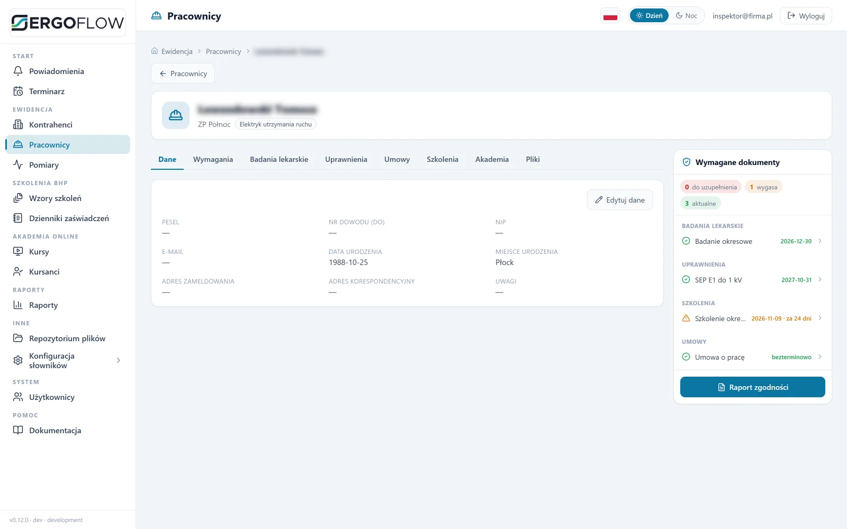Click the Pomiary pulse icon
Screen dimensions: 847x529
(18, 165)
